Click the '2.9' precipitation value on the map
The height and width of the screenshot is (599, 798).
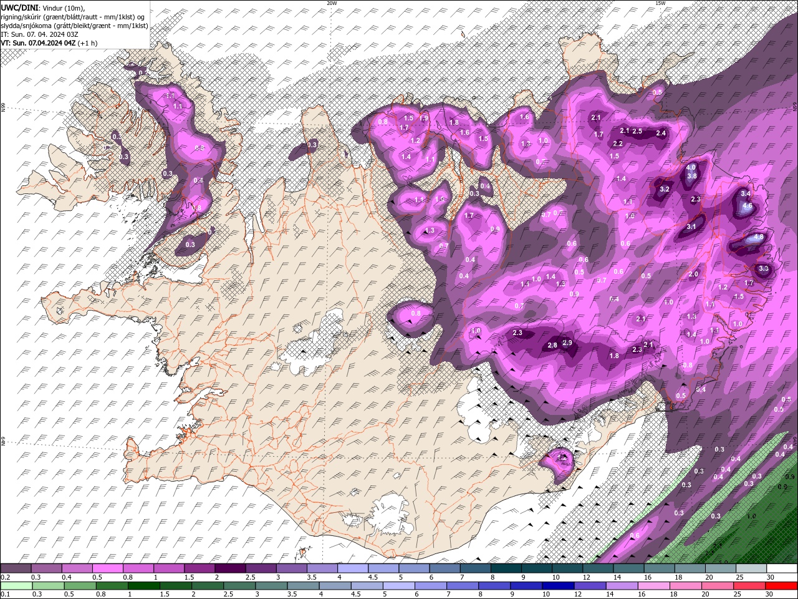pos(567,343)
